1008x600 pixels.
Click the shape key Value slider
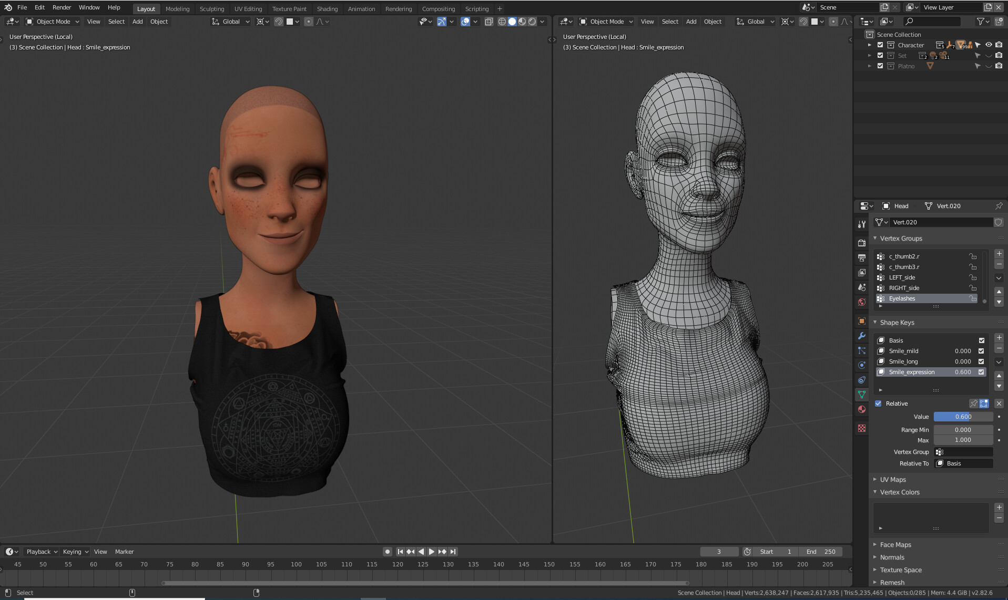click(963, 417)
